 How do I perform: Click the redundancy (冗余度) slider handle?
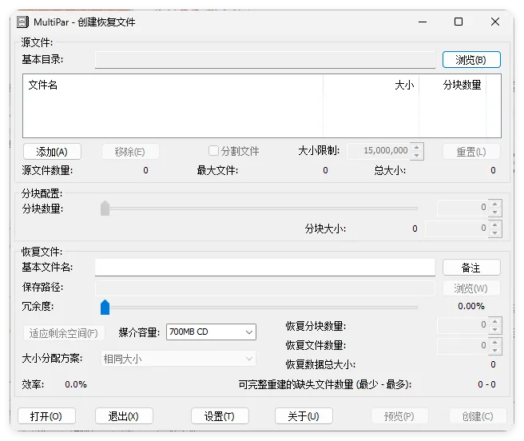pos(105,307)
